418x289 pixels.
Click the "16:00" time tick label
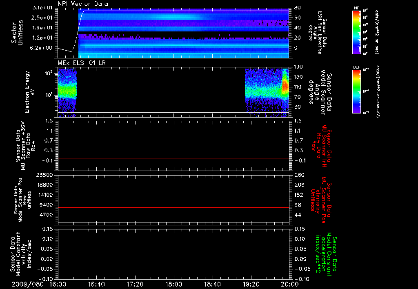(x=58, y=284)
